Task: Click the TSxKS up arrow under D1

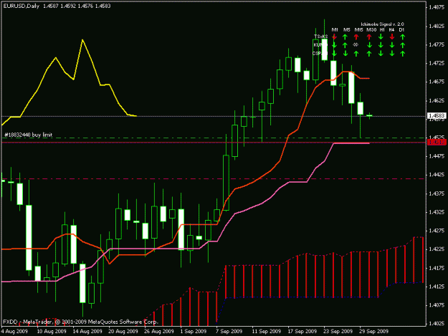Action: tap(403, 37)
